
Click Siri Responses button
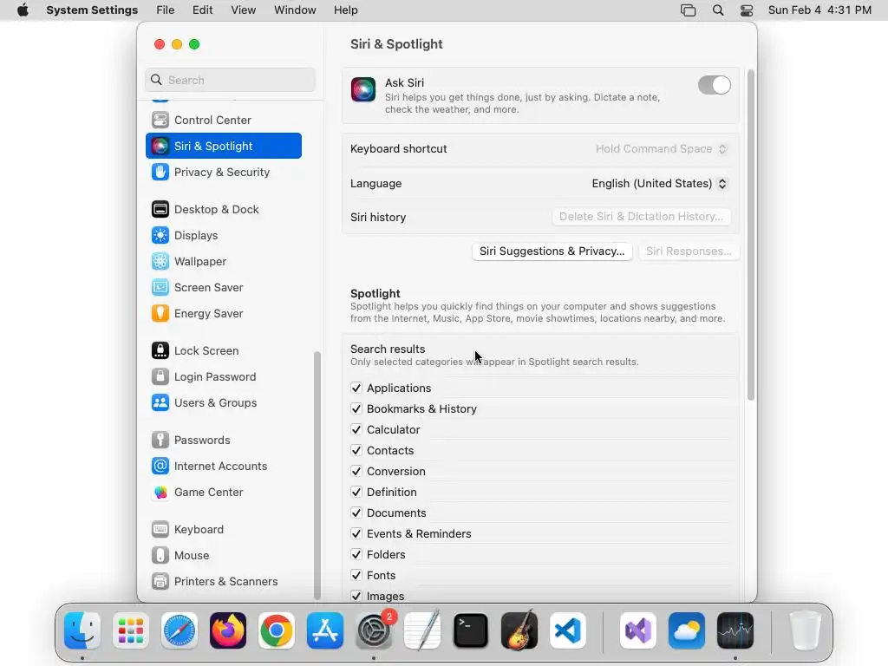(x=689, y=251)
